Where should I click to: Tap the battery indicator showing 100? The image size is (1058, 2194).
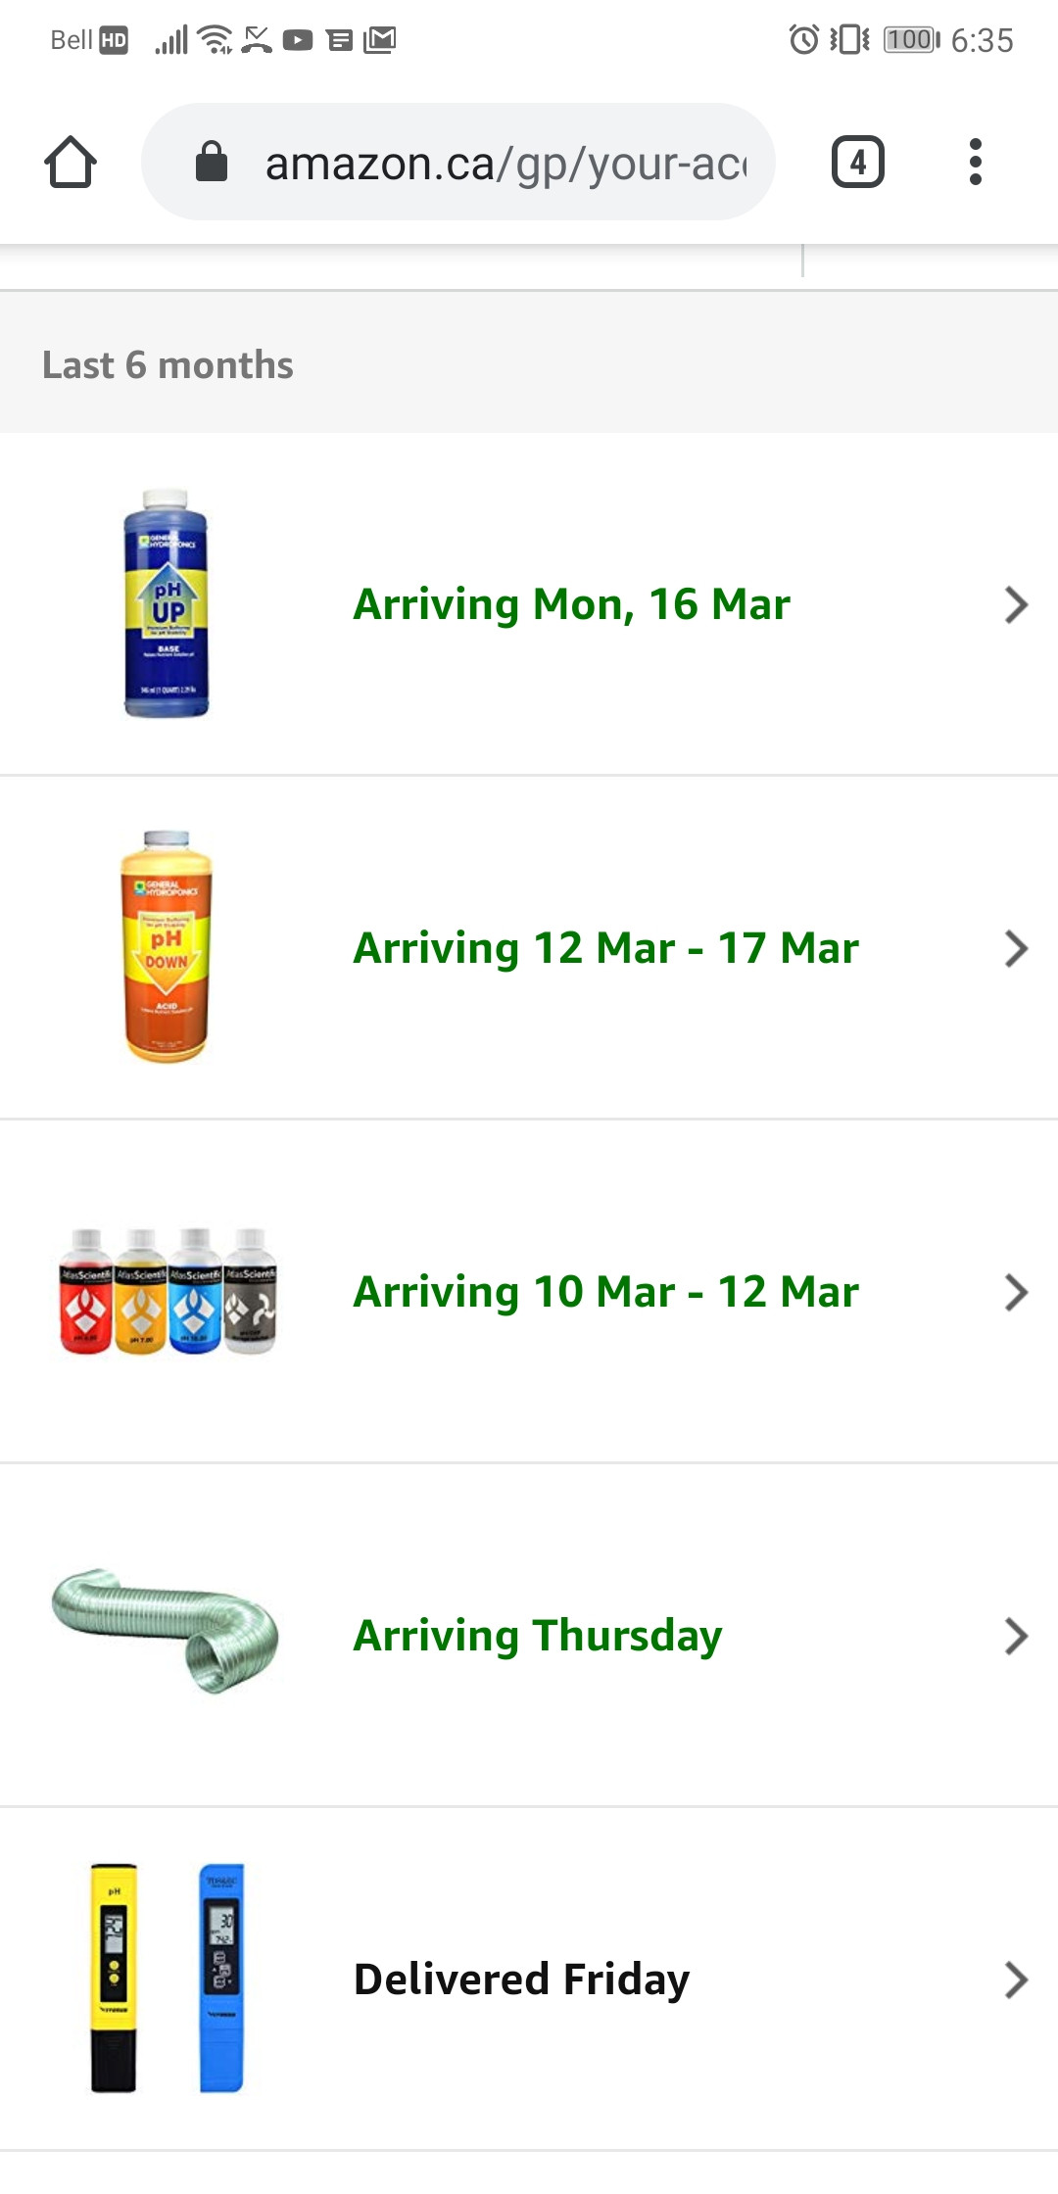[x=911, y=40]
